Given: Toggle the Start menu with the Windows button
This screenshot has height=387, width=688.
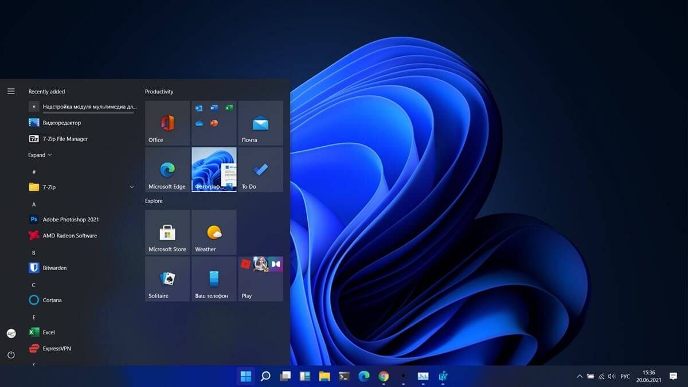Looking at the screenshot, I should tap(245, 376).
